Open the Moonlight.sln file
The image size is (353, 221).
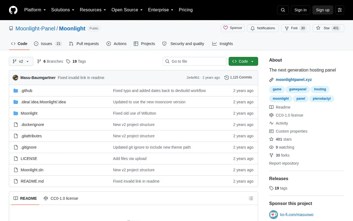32,170
